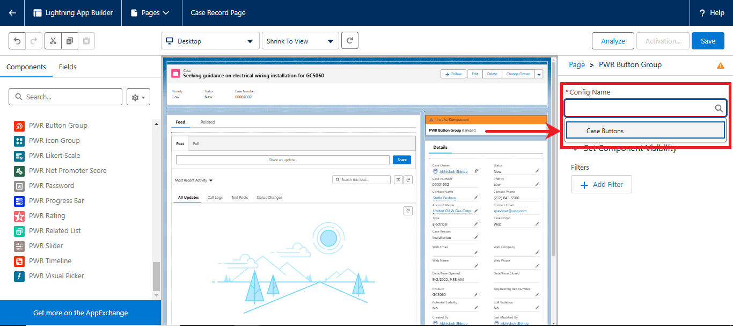Switch to the Feed tab

pos(180,122)
